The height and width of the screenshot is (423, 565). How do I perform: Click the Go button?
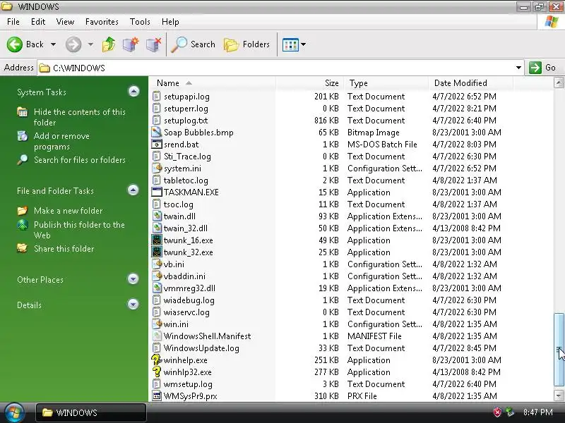[542, 68]
